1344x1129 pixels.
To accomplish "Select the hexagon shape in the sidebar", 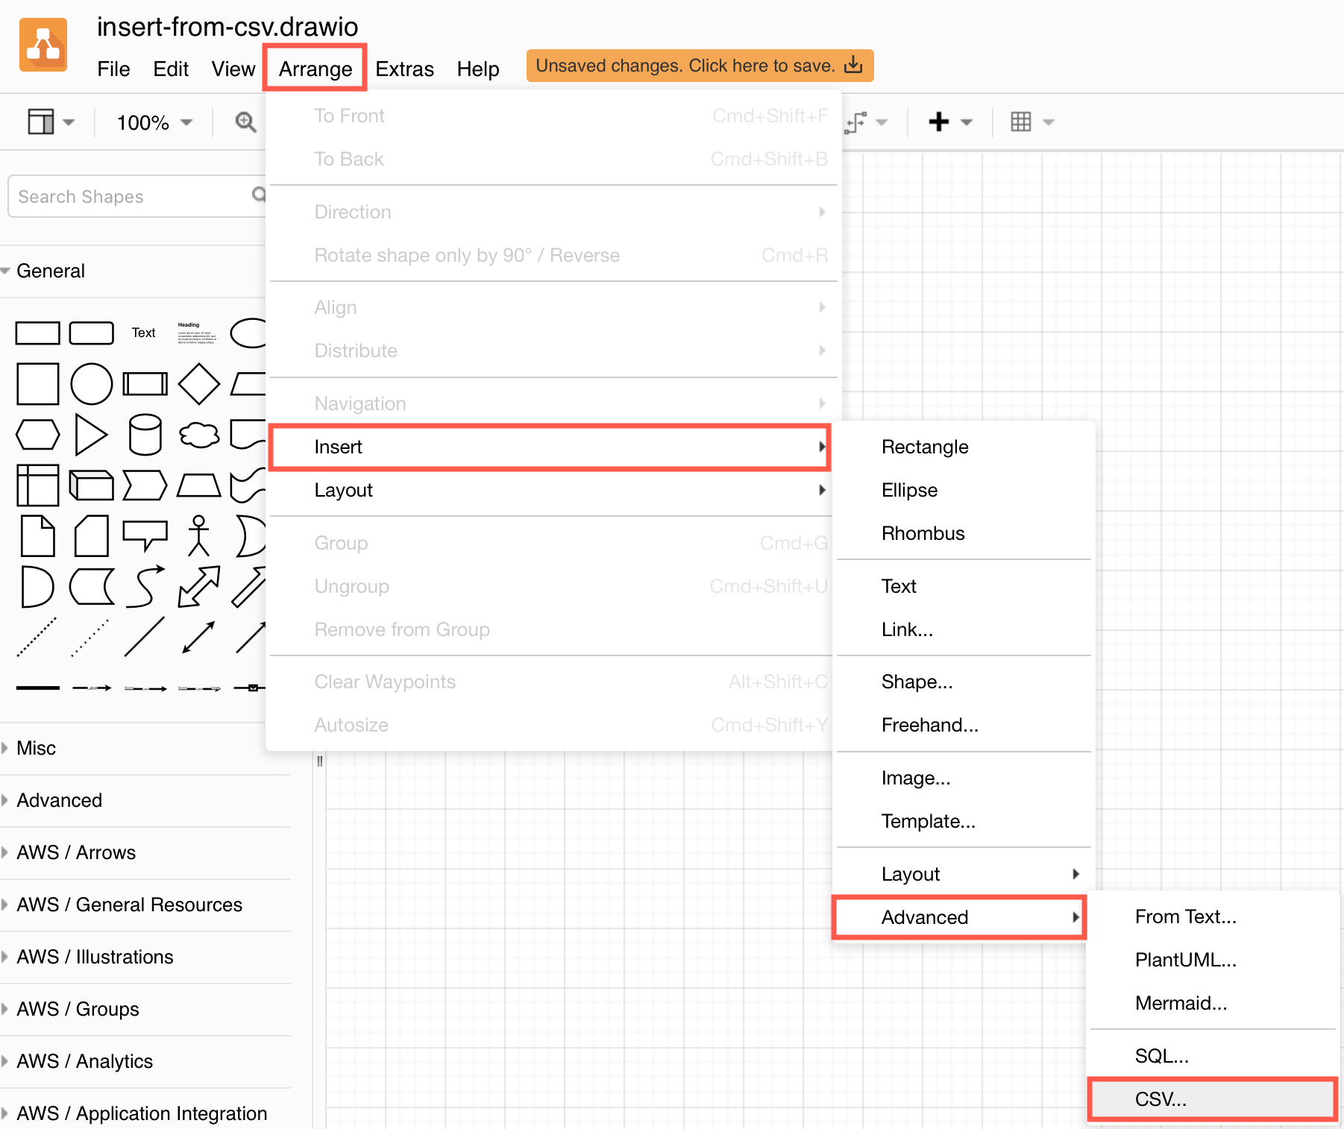I will click(x=37, y=435).
